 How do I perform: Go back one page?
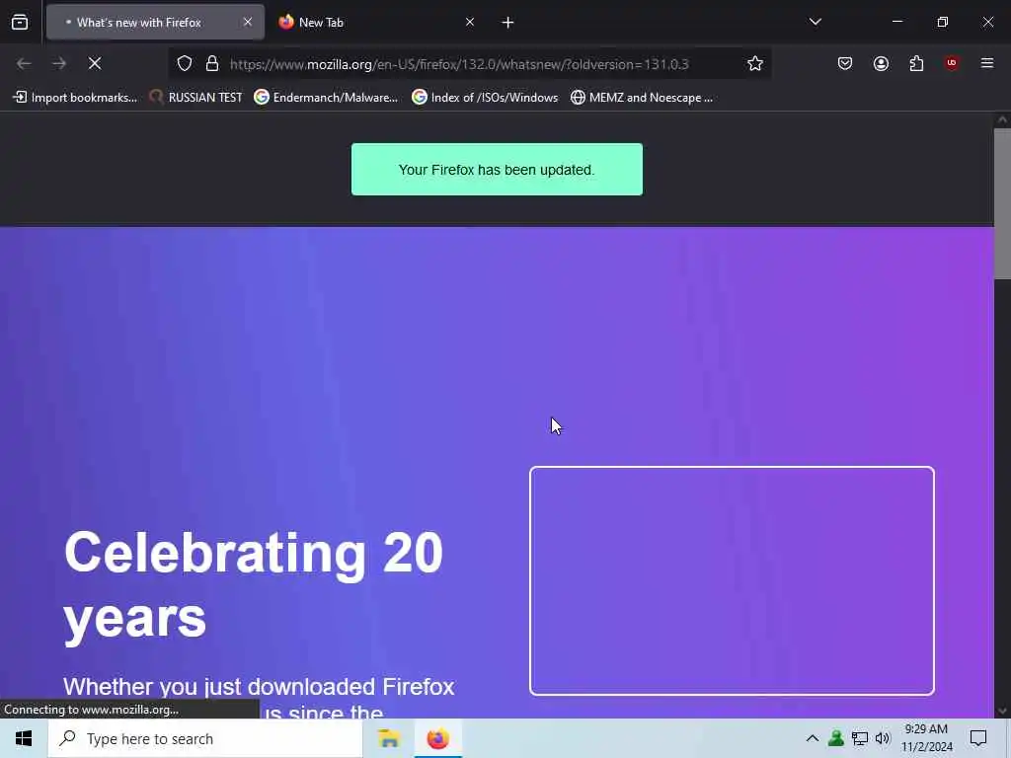pyautogui.click(x=24, y=63)
